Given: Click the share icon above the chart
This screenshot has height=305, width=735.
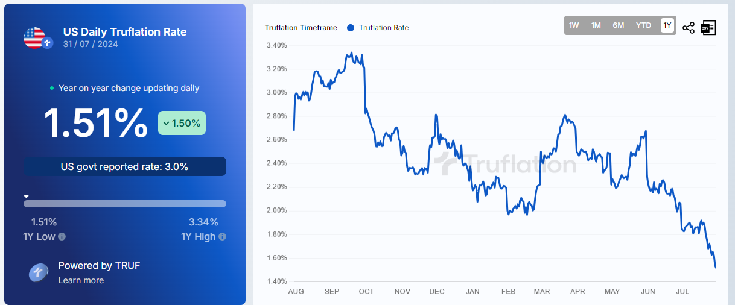Looking at the screenshot, I should coord(688,27).
